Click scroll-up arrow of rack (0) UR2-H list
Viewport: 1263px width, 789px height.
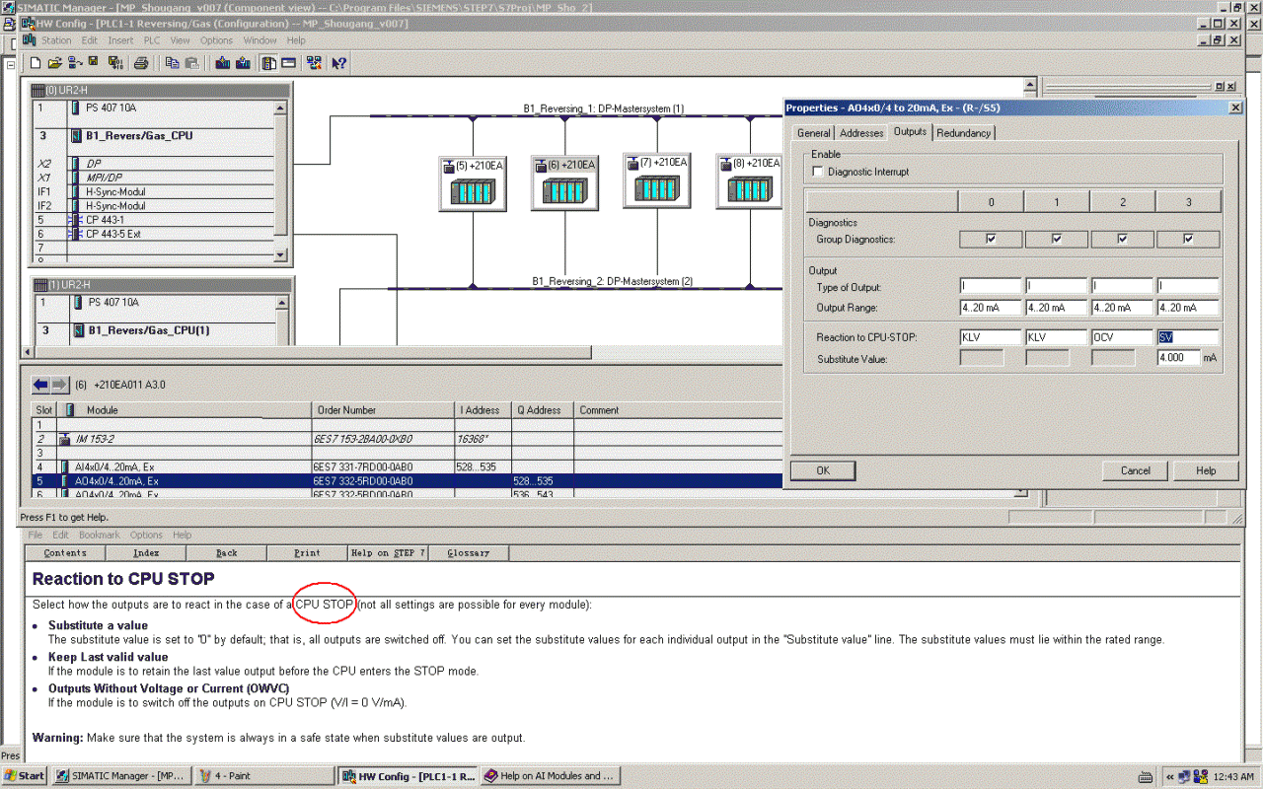point(280,108)
